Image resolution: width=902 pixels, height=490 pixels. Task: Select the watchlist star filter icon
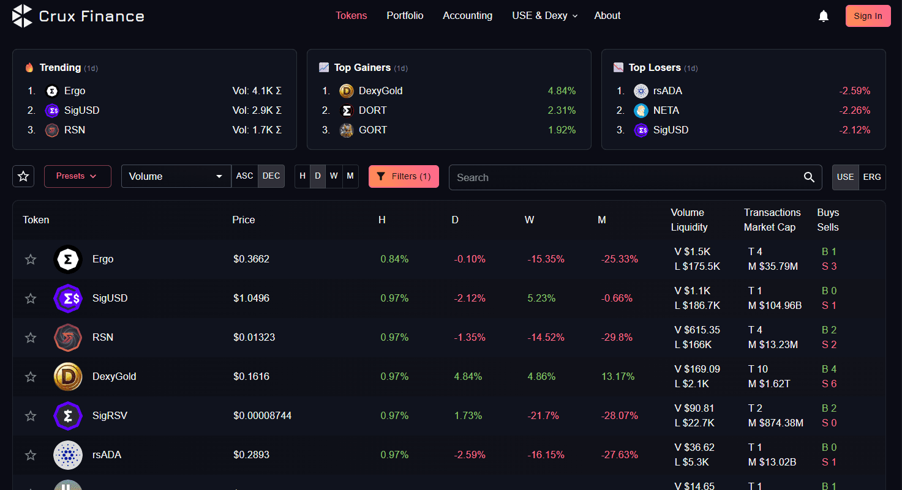click(23, 176)
